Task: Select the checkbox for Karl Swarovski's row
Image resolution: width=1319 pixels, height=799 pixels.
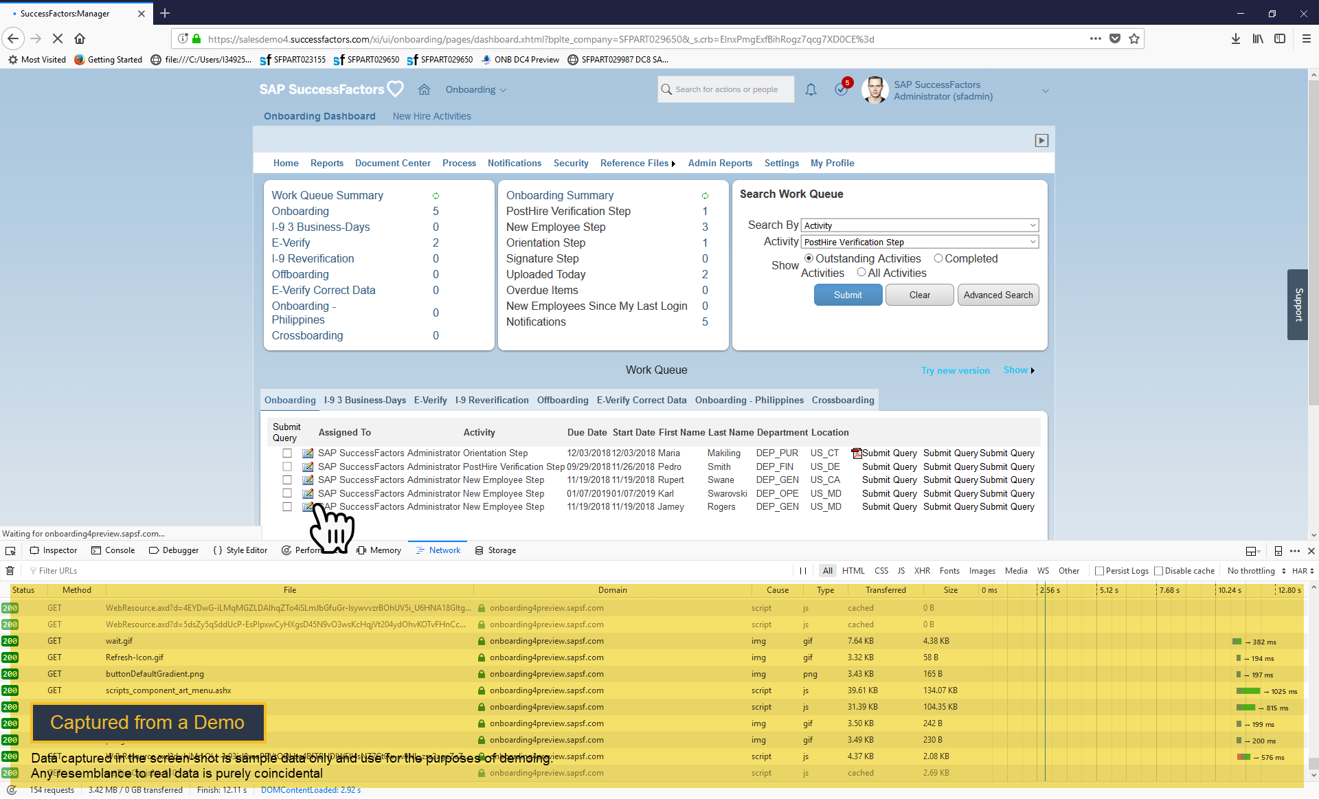Action: (x=287, y=493)
